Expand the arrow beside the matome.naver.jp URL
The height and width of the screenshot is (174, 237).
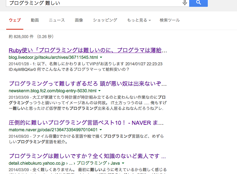click(x=101, y=130)
